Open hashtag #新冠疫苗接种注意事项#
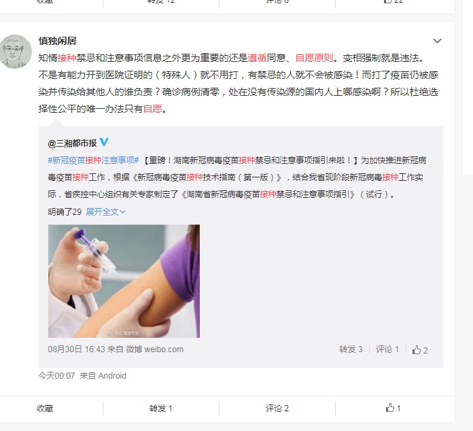 click(x=93, y=160)
